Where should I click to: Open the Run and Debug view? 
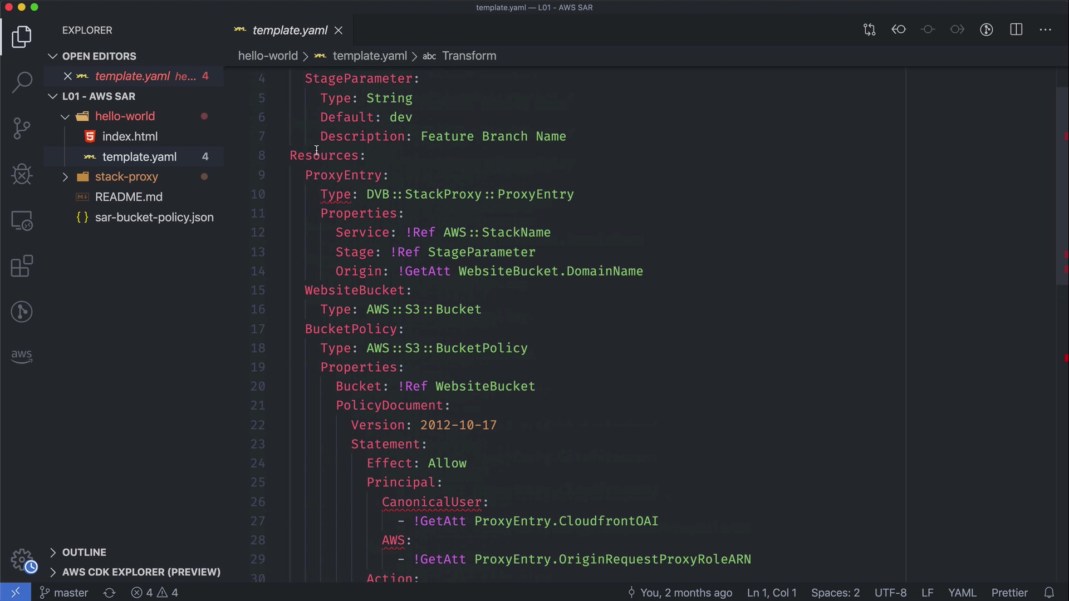point(22,174)
